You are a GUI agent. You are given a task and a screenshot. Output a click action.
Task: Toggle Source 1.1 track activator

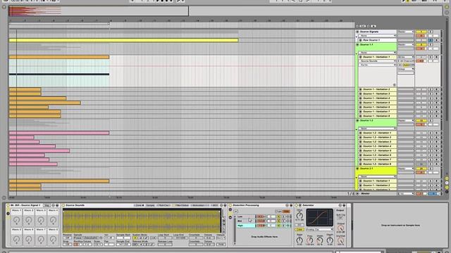coord(421,45)
